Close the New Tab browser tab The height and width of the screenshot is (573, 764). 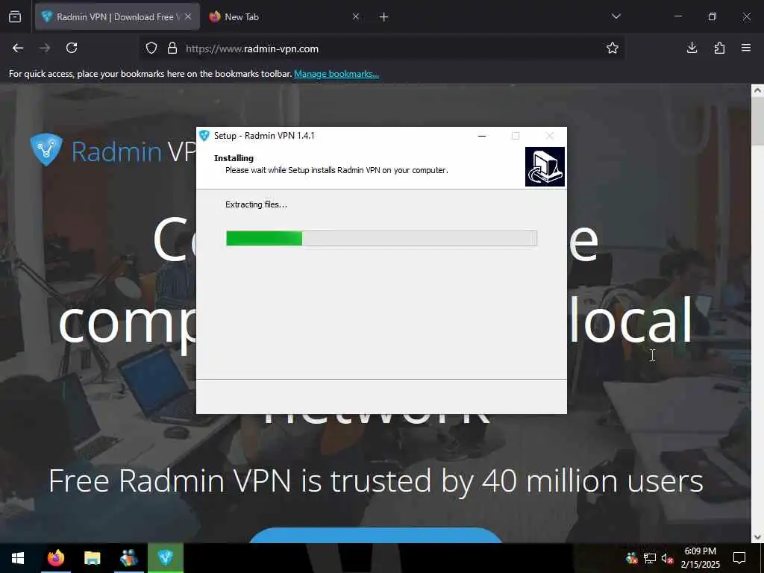(356, 16)
